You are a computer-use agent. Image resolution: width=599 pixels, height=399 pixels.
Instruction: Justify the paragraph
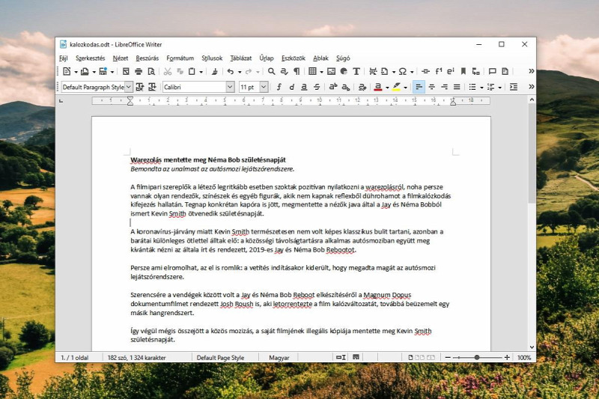(x=457, y=87)
